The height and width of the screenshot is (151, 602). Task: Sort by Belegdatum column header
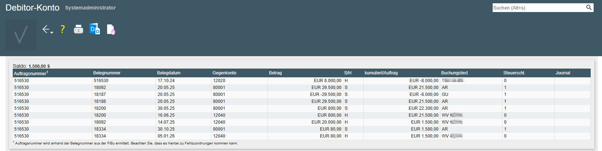tap(169, 73)
